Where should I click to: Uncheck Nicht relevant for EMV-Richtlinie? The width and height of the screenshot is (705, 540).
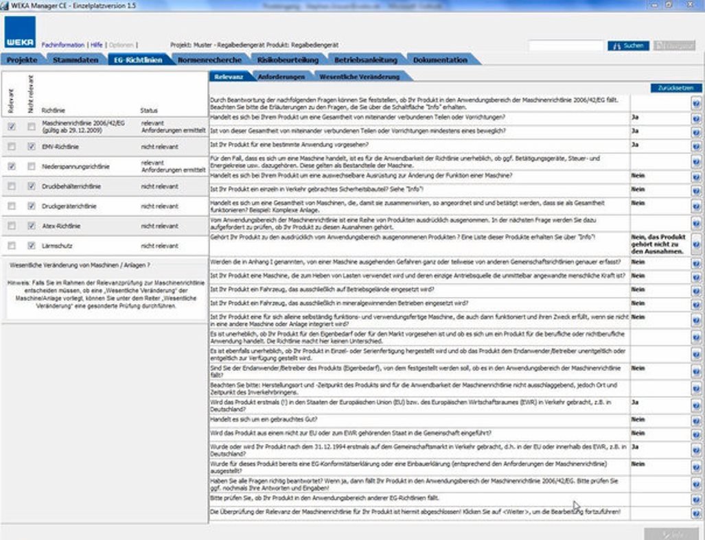point(31,146)
